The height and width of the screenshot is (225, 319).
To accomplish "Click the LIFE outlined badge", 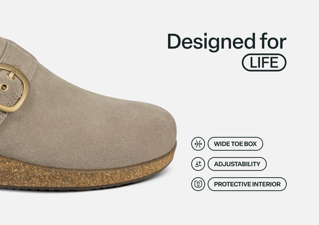I will [x=264, y=63].
